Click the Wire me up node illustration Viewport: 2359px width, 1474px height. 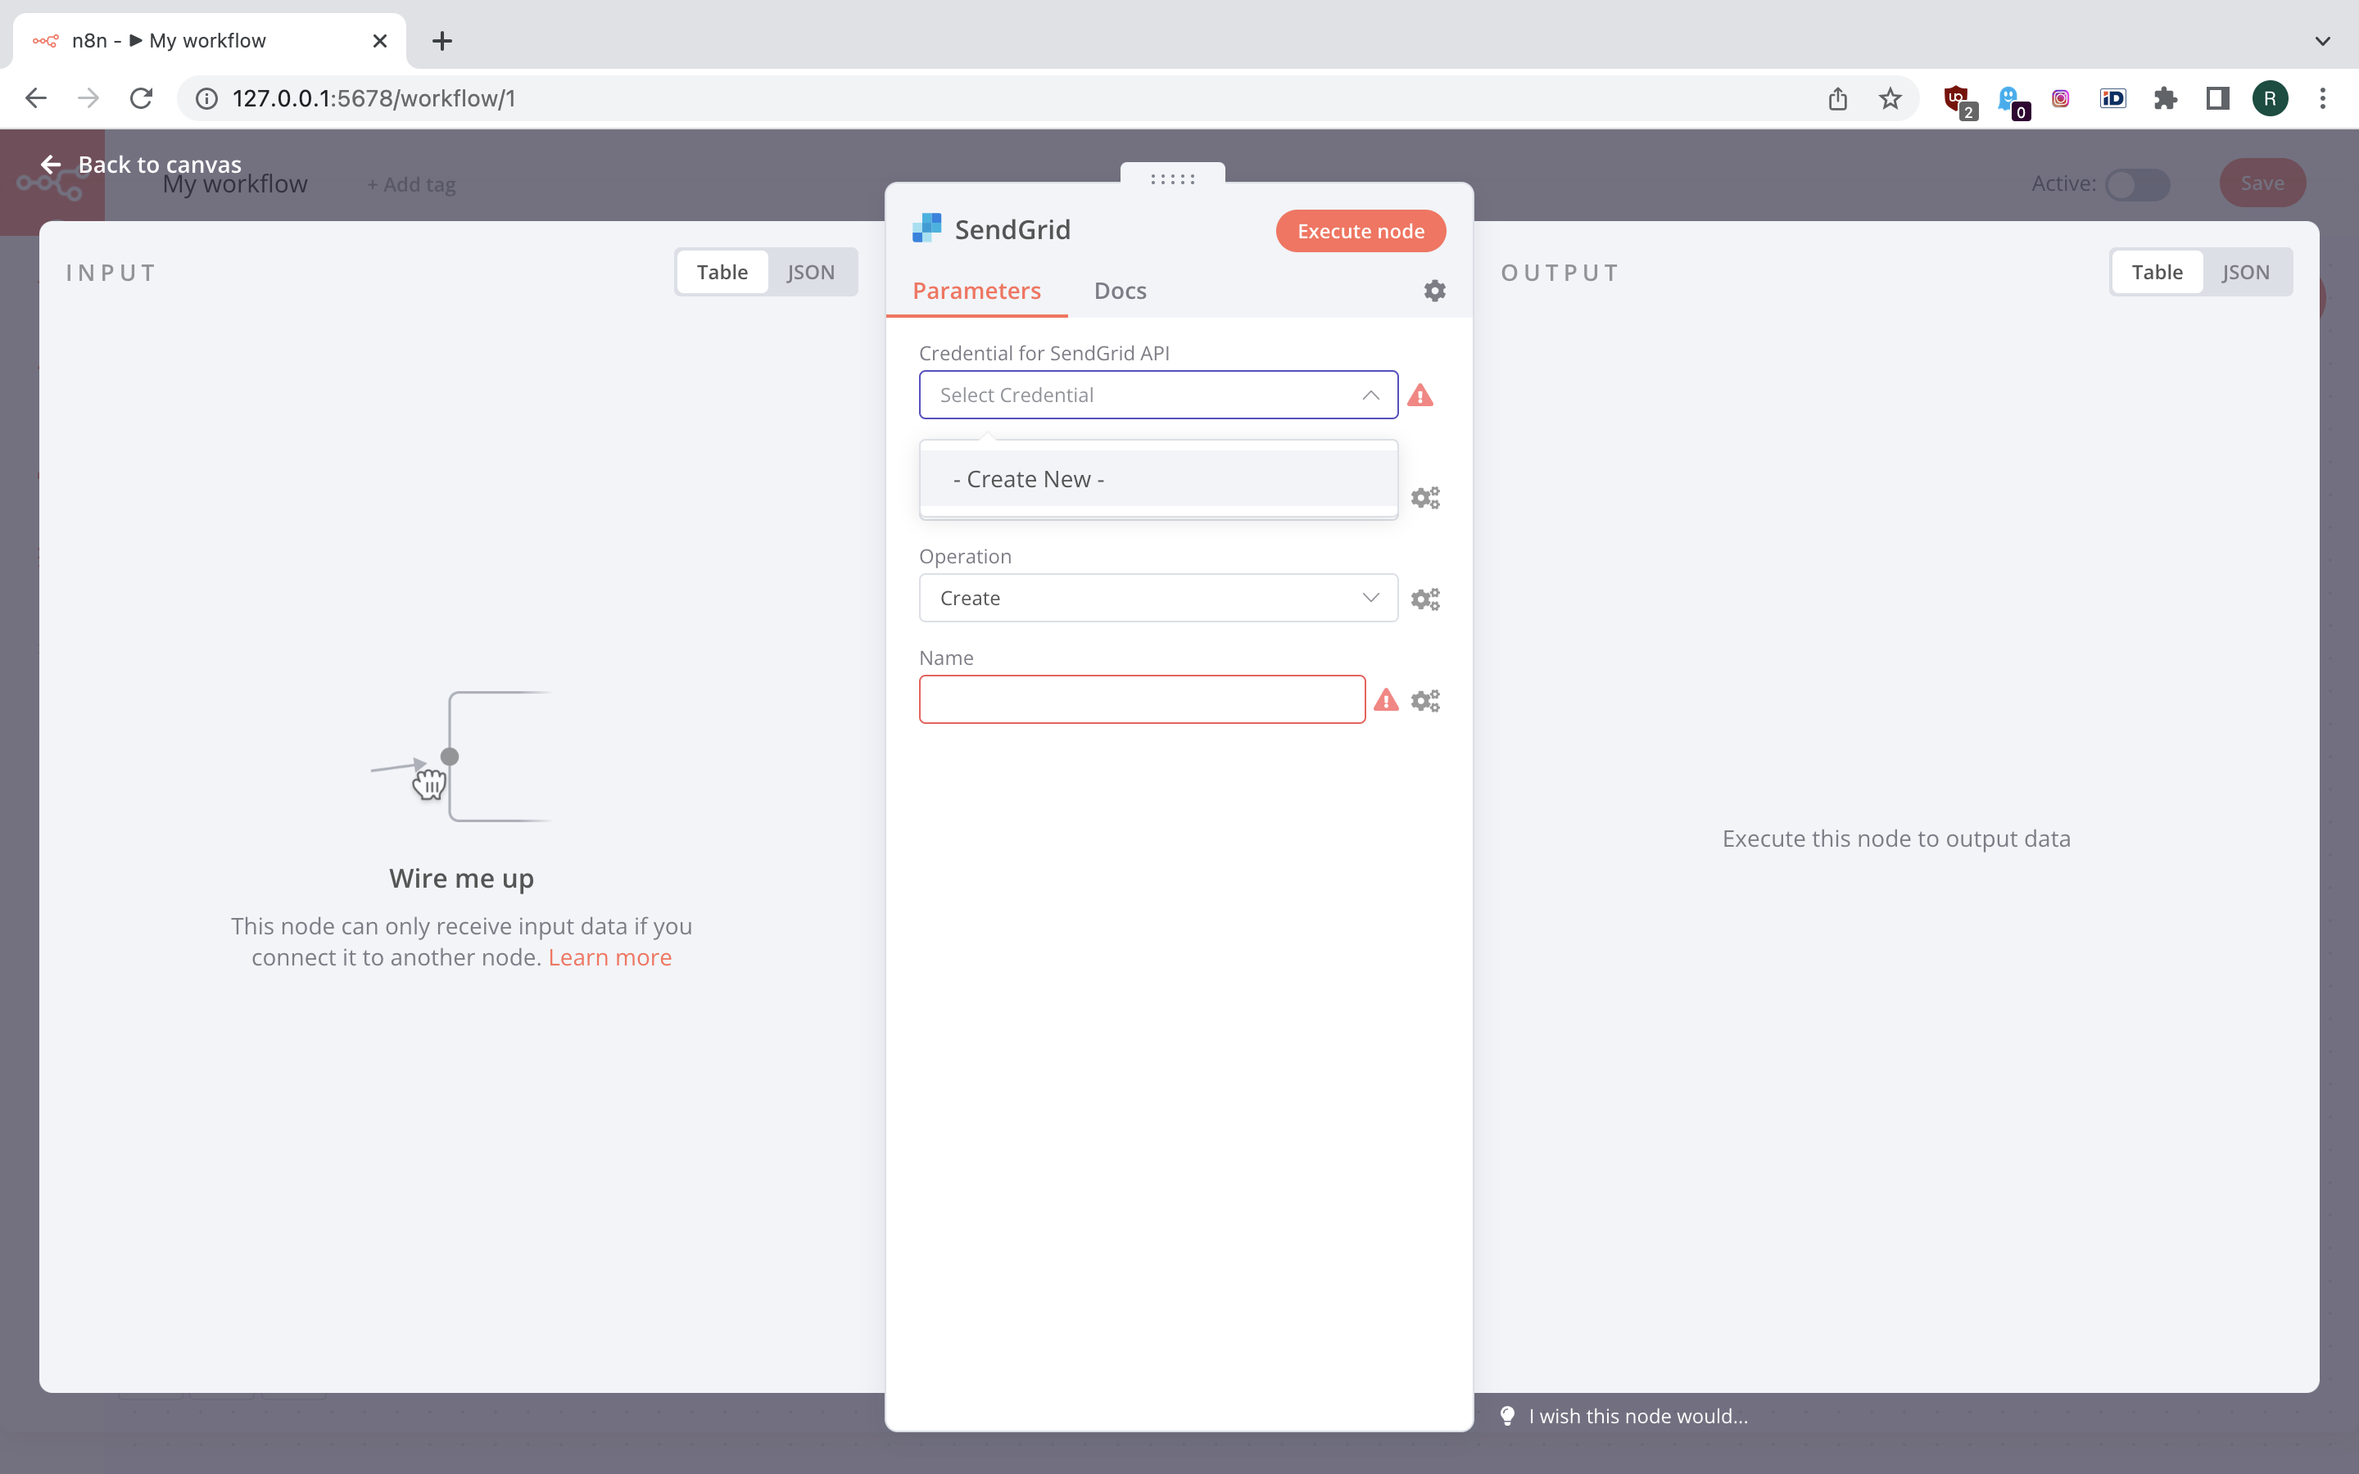[x=461, y=757]
